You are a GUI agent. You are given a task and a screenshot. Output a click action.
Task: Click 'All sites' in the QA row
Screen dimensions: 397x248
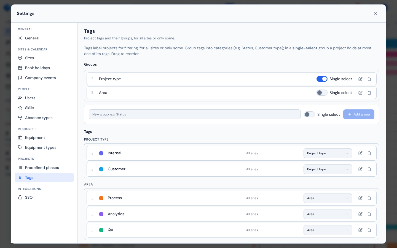click(x=252, y=230)
